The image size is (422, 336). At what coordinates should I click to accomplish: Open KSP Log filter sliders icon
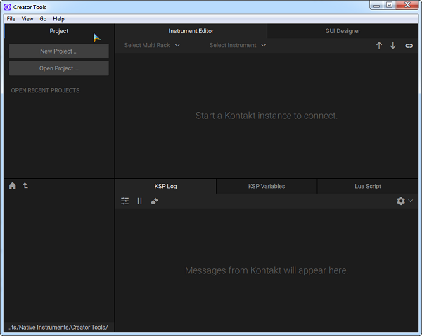[125, 201]
